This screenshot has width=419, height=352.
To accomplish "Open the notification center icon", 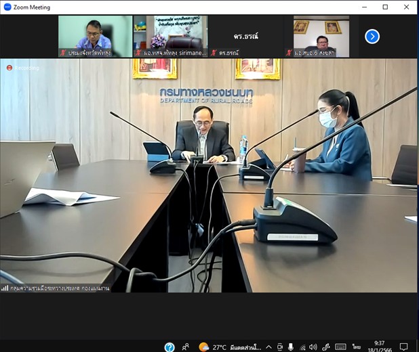I will 403,347.
